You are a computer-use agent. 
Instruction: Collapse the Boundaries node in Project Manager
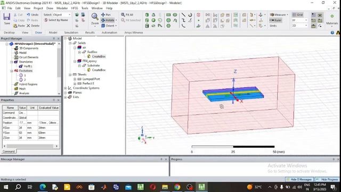pyautogui.click(x=12, y=62)
